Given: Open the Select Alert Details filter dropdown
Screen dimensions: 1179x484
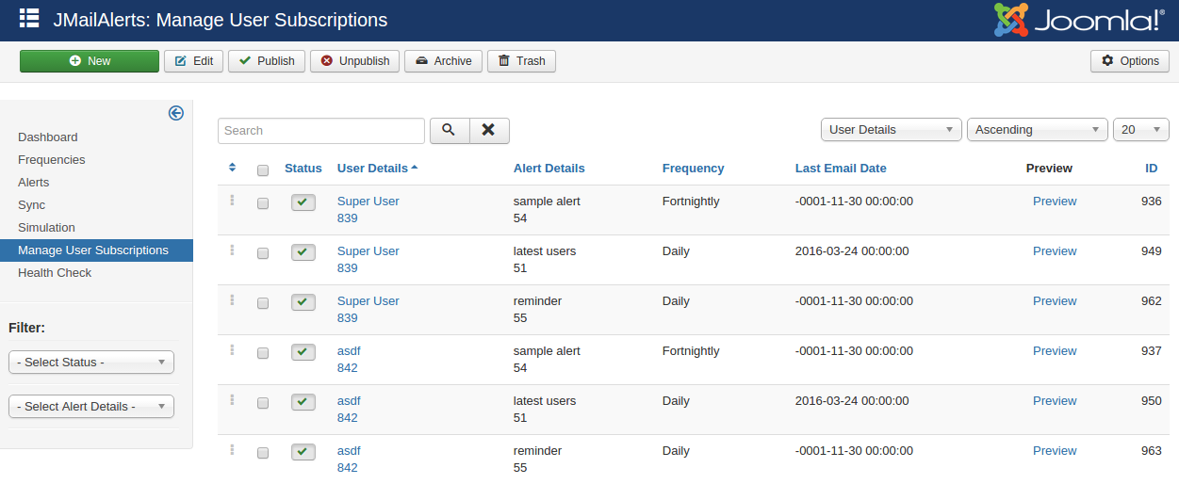Looking at the screenshot, I should (91, 406).
